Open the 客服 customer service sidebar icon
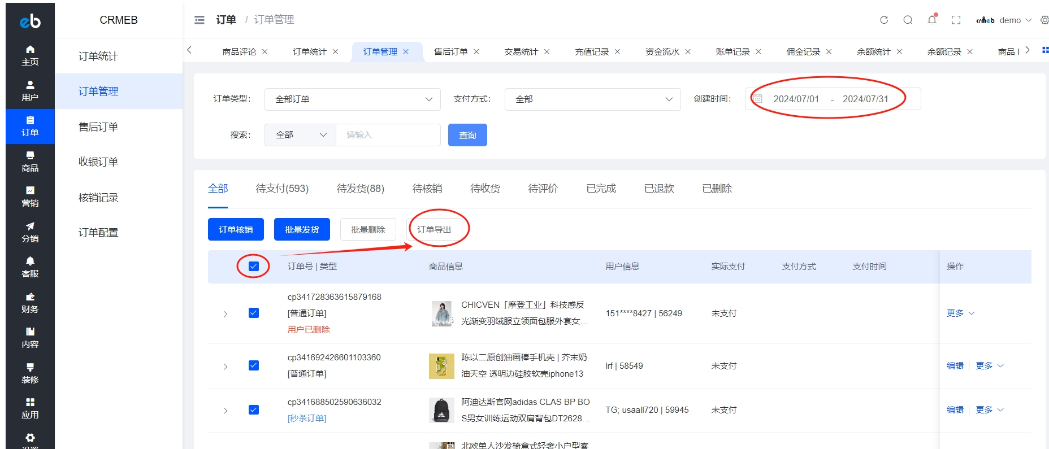Screen dimensions: 1049x449 [30, 267]
